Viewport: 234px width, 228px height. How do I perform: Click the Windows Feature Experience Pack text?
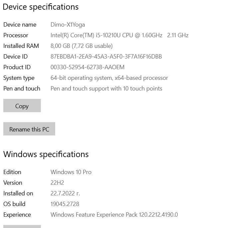[114, 215]
